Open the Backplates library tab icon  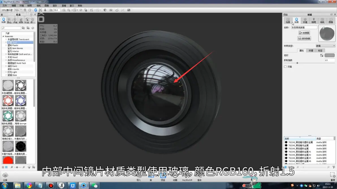tap(21, 21)
